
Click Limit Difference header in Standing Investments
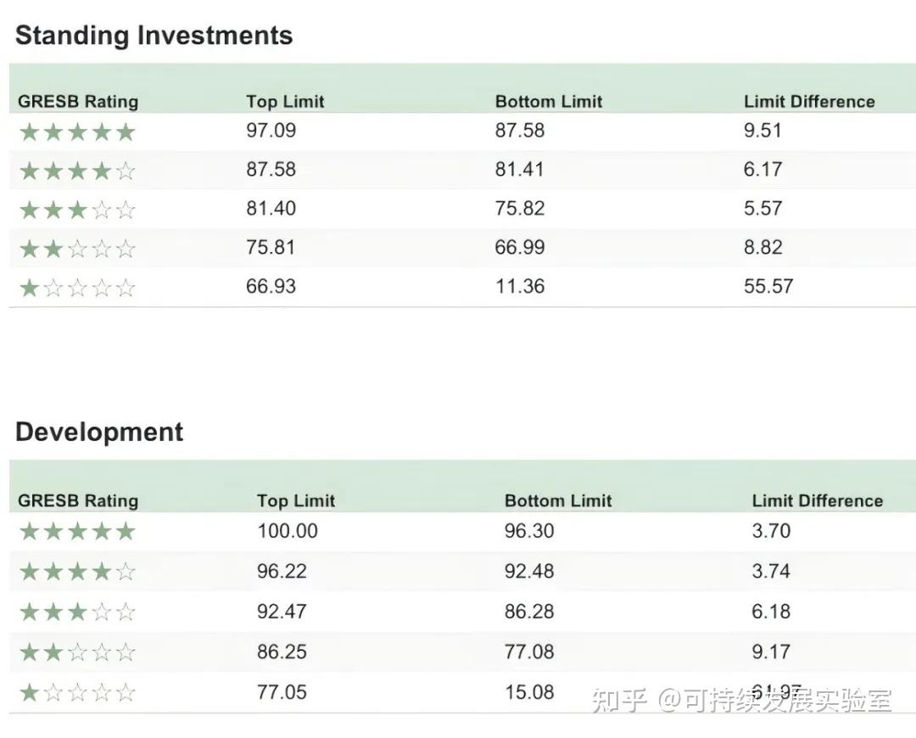click(x=809, y=102)
